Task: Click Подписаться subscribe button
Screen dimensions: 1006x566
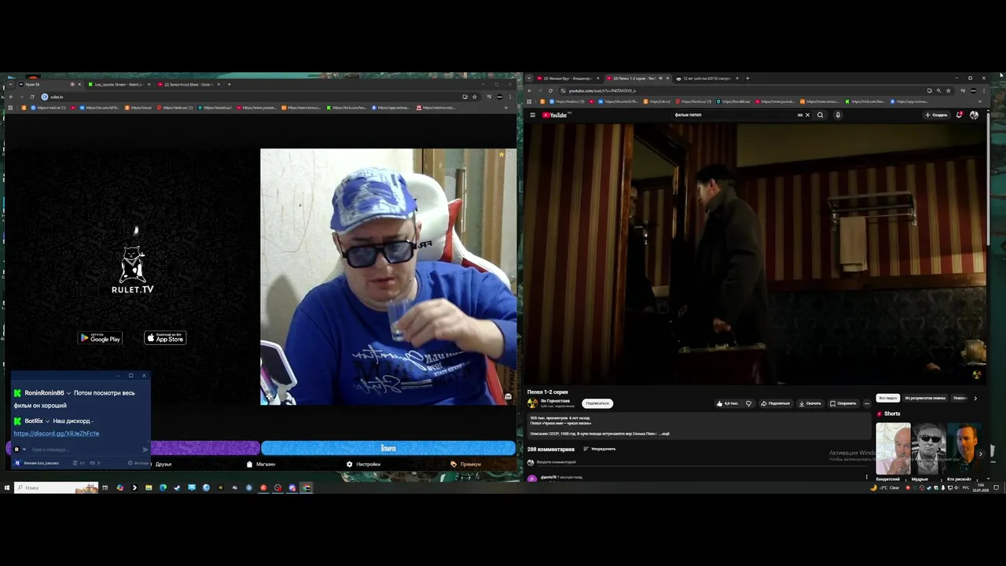Action: click(597, 403)
